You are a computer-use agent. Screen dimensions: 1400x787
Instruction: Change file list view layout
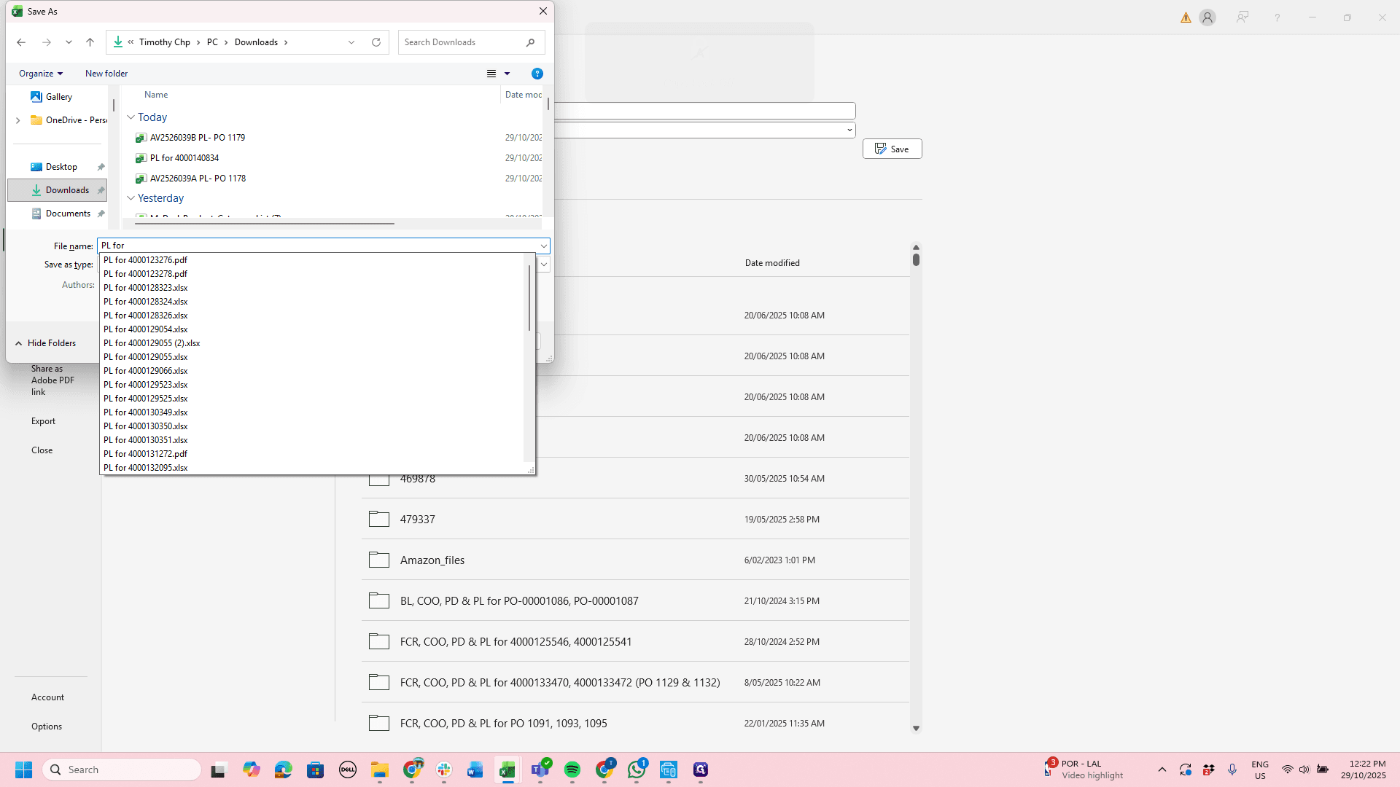pos(491,74)
